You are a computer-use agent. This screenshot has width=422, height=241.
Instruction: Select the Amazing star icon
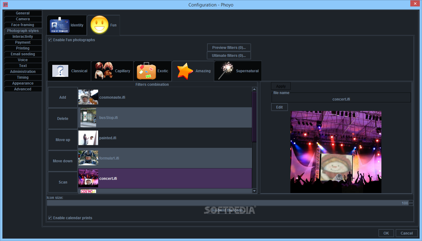185,71
